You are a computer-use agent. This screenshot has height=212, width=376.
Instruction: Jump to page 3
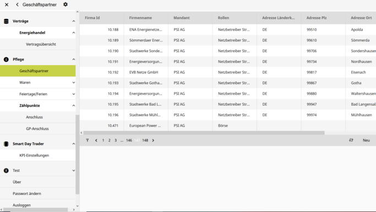tap(116, 140)
